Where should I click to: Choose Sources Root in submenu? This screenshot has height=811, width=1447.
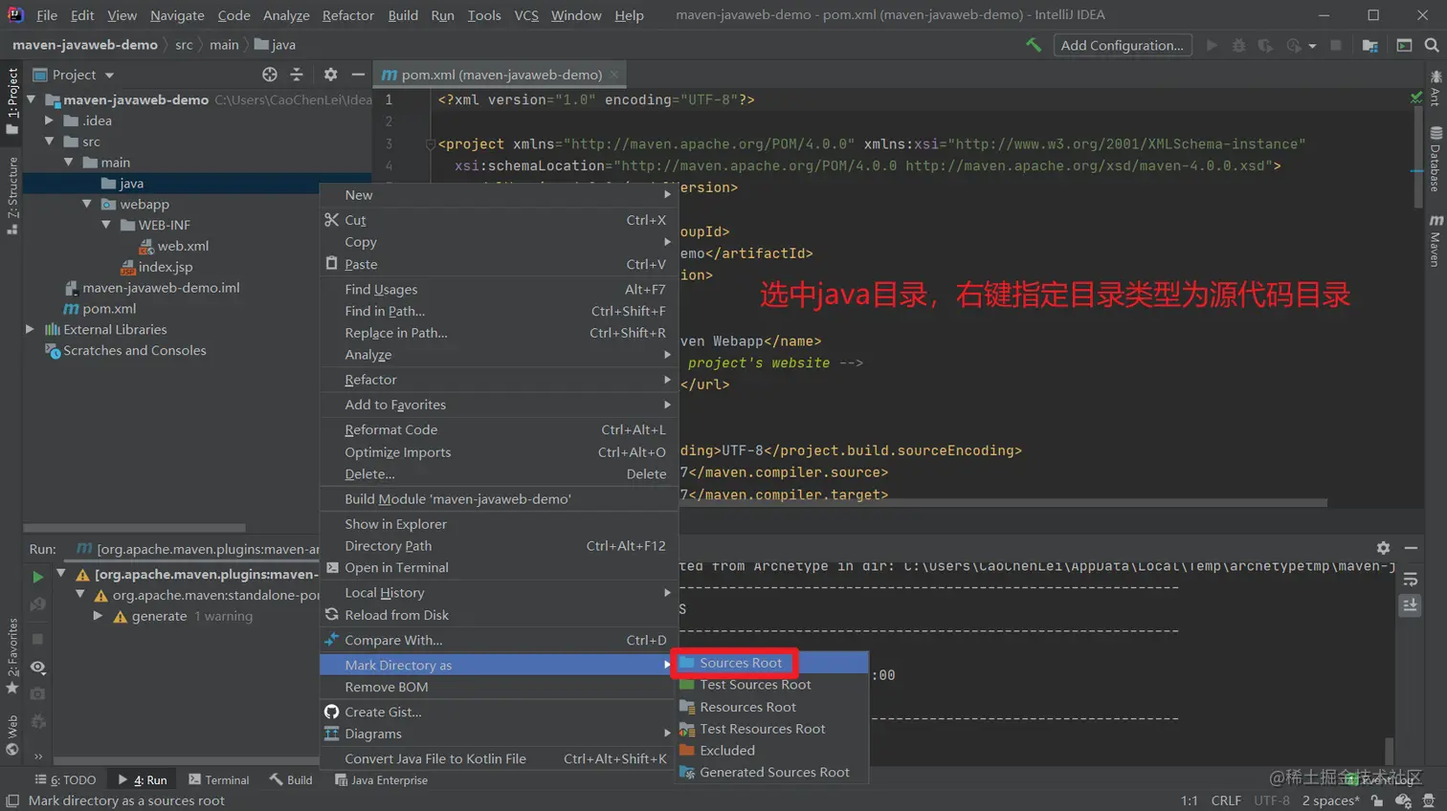point(772,663)
